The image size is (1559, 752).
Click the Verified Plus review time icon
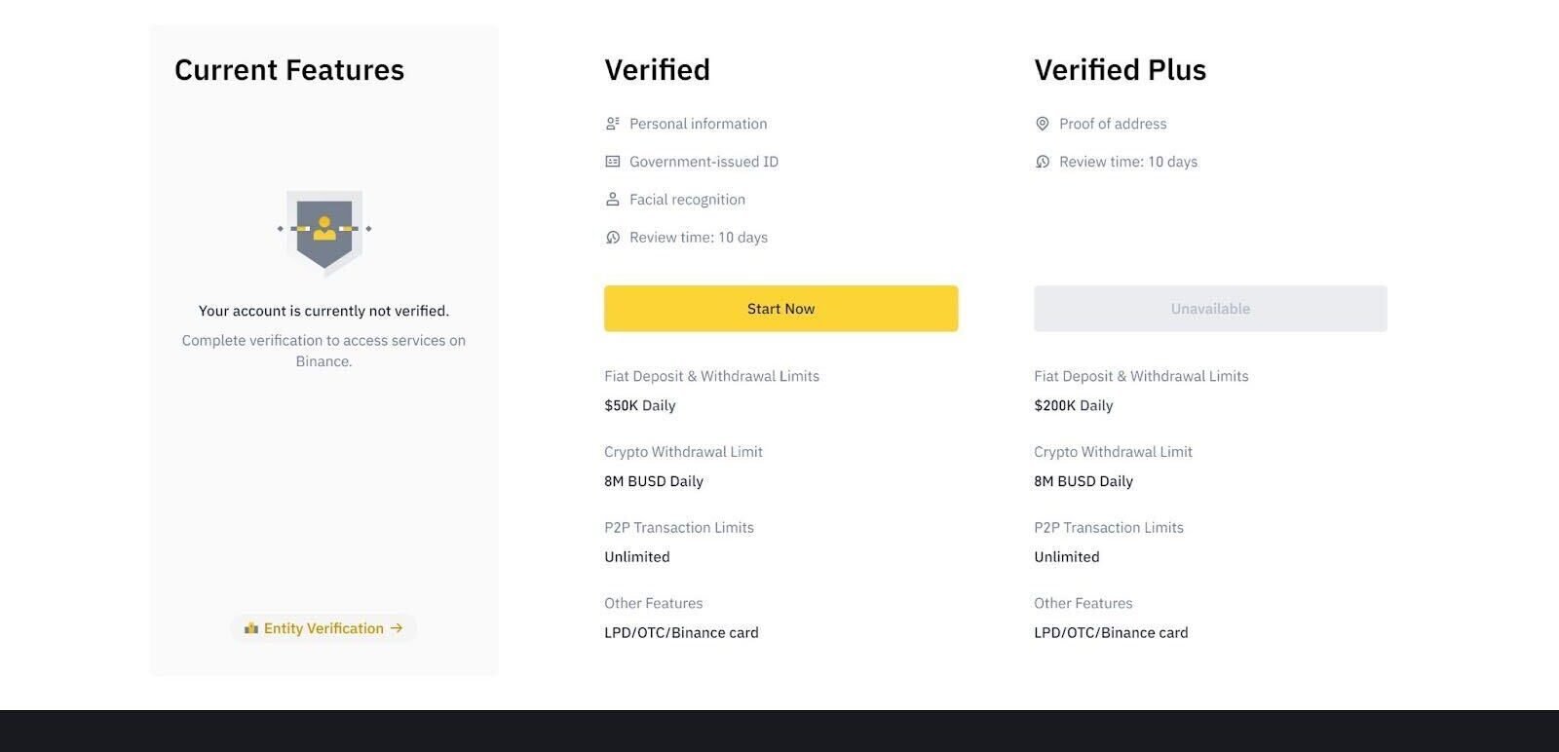point(1043,162)
